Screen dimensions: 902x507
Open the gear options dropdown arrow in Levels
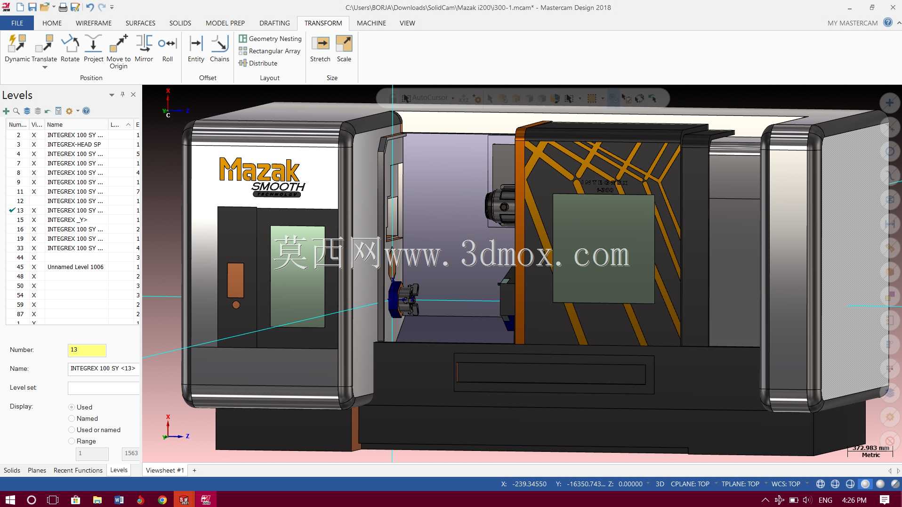pos(78,111)
